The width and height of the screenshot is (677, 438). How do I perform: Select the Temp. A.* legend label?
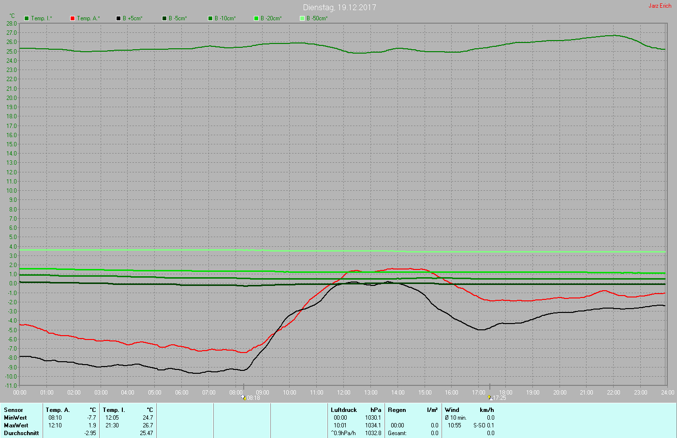88,18
